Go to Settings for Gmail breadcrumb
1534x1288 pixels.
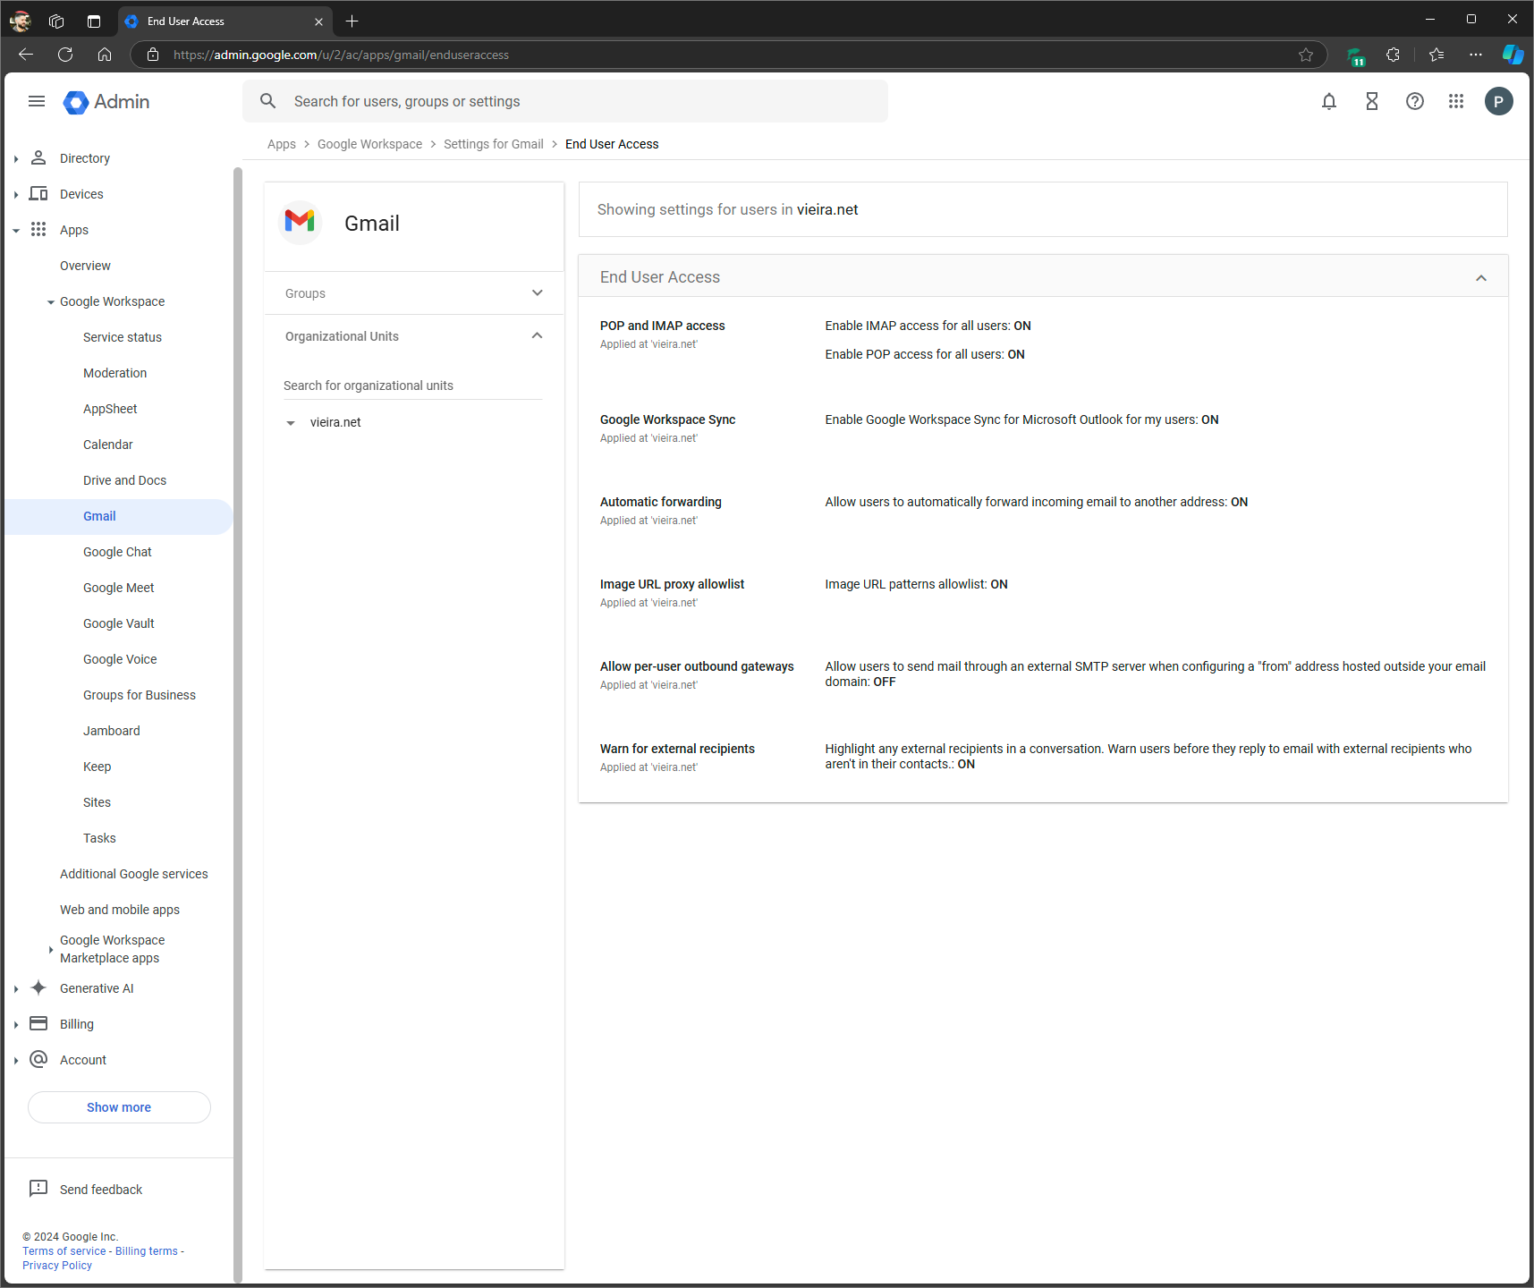pos(494,144)
